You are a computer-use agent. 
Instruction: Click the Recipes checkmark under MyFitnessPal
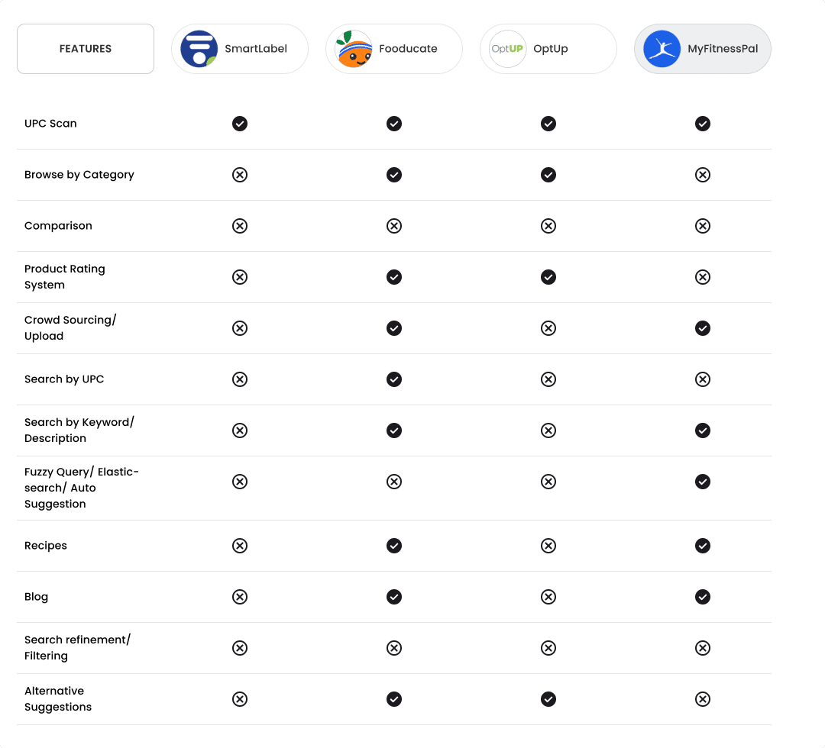pos(703,546)
